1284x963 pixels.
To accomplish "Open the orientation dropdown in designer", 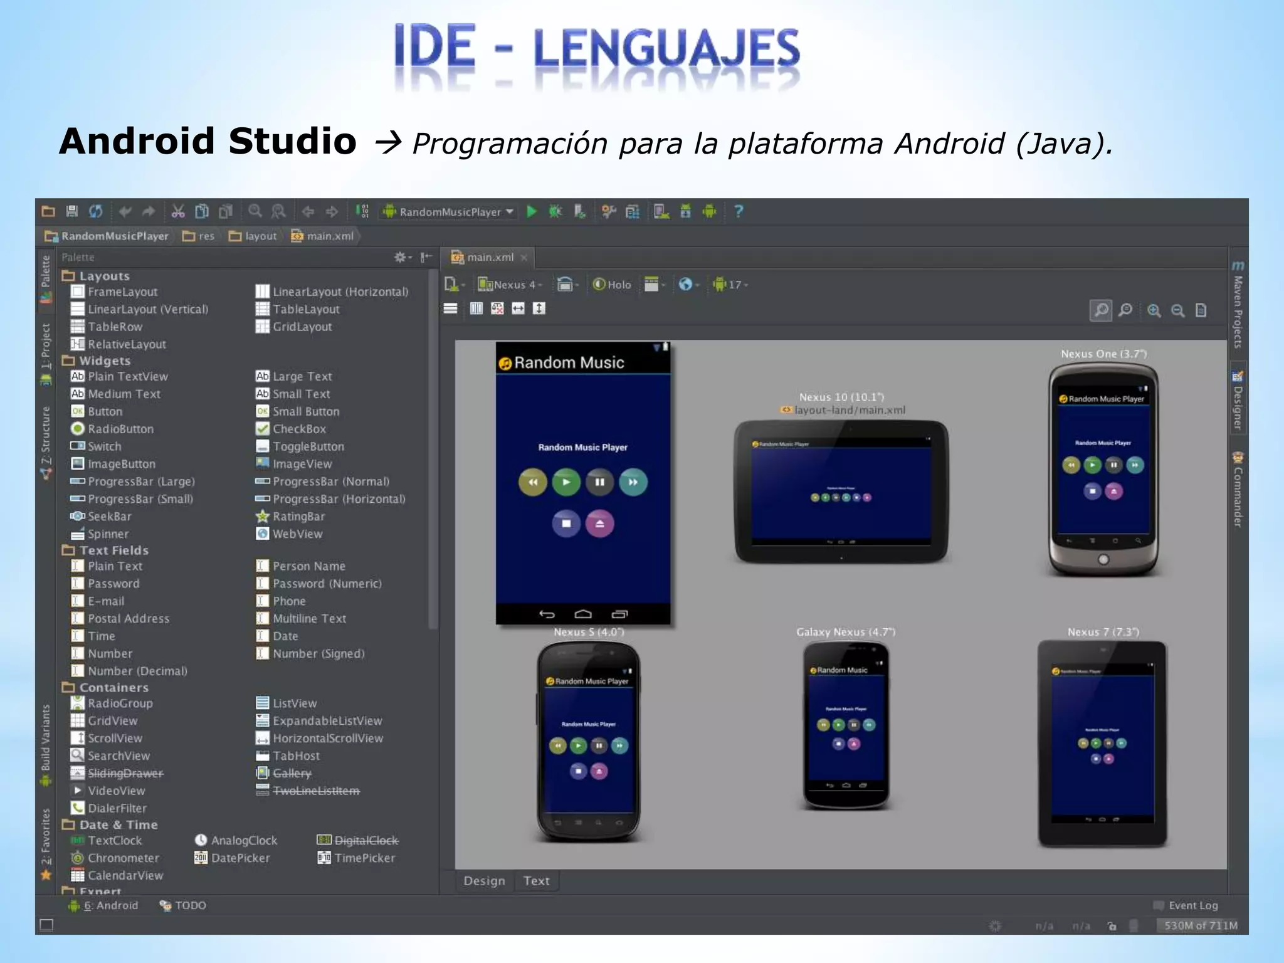I will click(x=567, y=285).
